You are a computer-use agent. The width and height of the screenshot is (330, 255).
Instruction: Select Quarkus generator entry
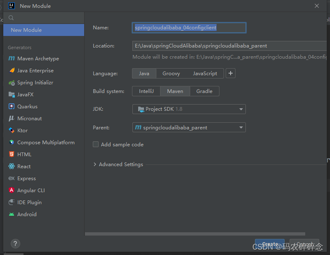coord(44,106)
